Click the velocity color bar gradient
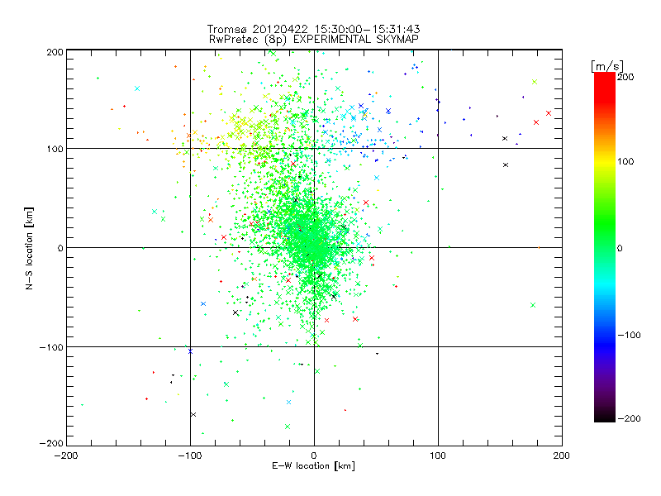This screenshot has width=661, height=496. point(605,246)
